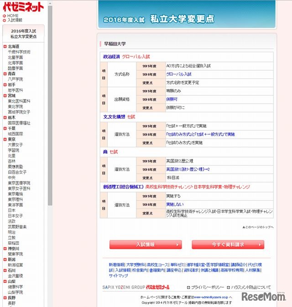The image size is (292, 307).
Task: Click the red icon next to 石川
Action: [5, 271]
